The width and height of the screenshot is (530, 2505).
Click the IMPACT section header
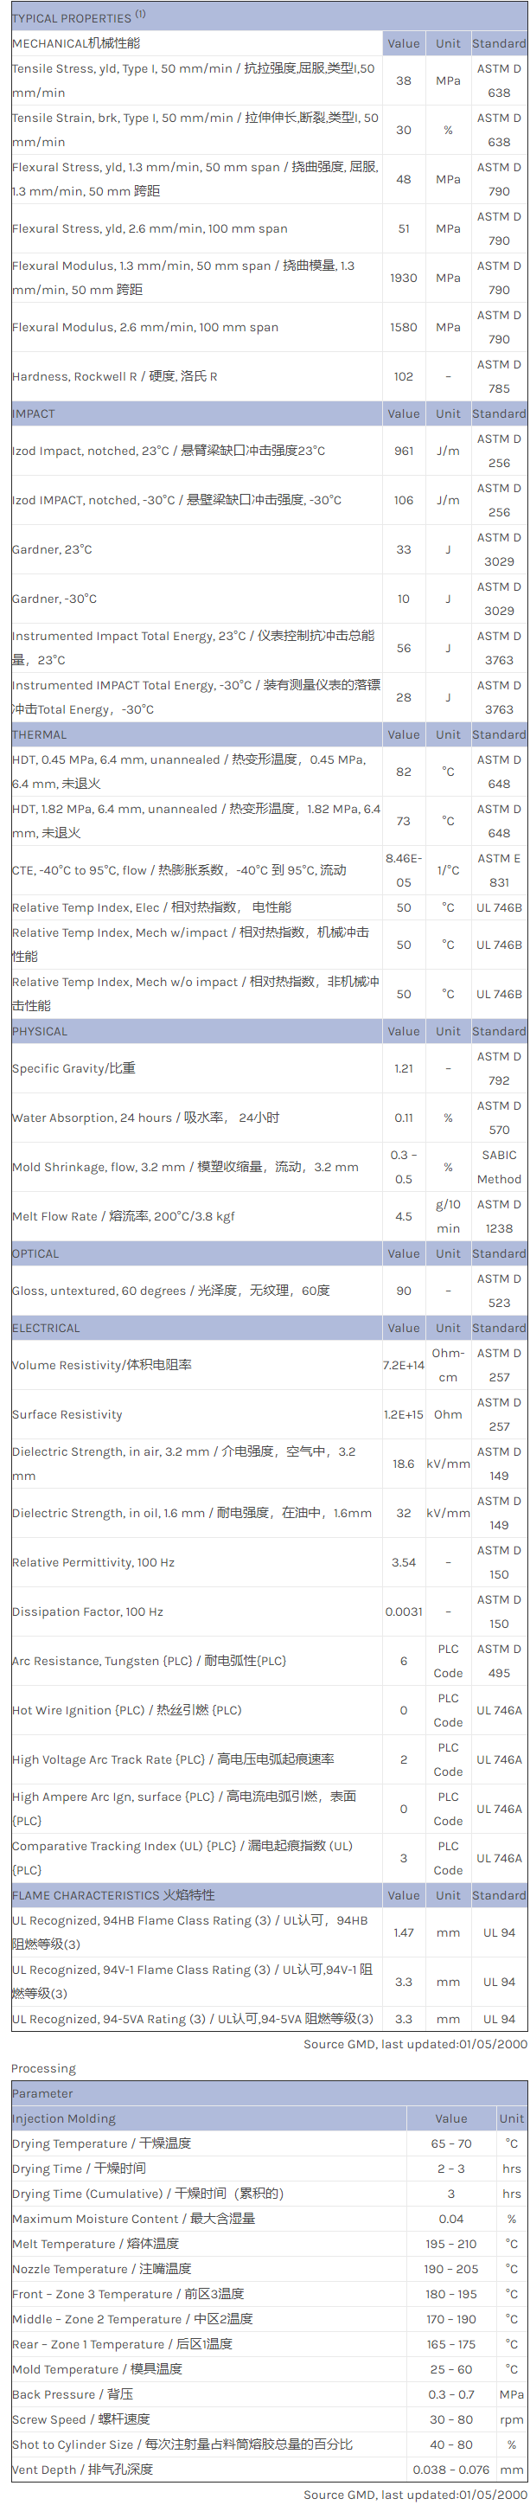tap(34, 413)
